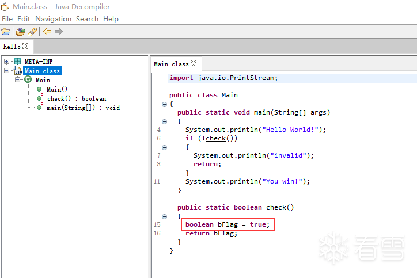Click the Back arrow toolbar icon
The width and height of the screenshot is (417, 278).
pos(47,32)
